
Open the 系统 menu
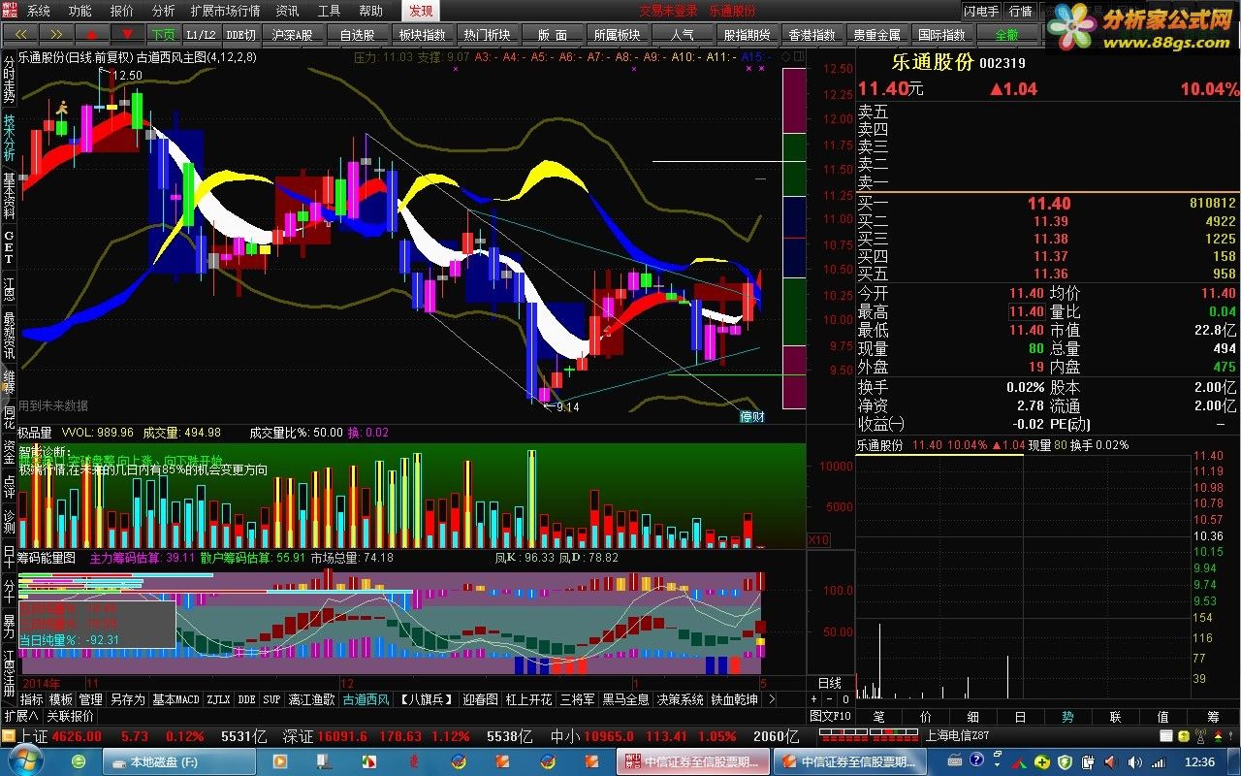click(39, 11)
